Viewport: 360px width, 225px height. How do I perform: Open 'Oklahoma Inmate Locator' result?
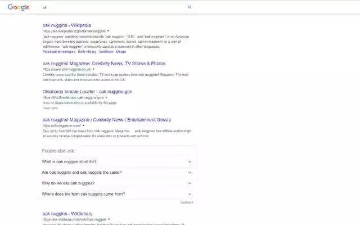pos(87,92)
